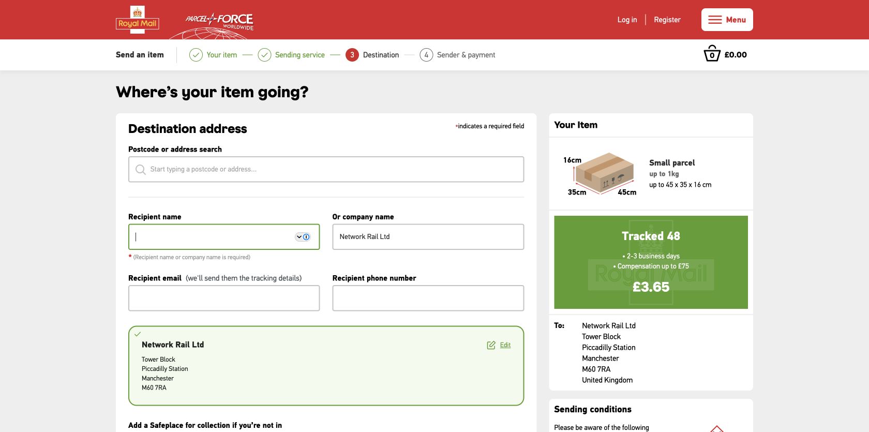Image resolution: width=869 pixels, height=432 pixels.
Task: Click the 'Small parcel' label
Action: (x=672, y=163)
